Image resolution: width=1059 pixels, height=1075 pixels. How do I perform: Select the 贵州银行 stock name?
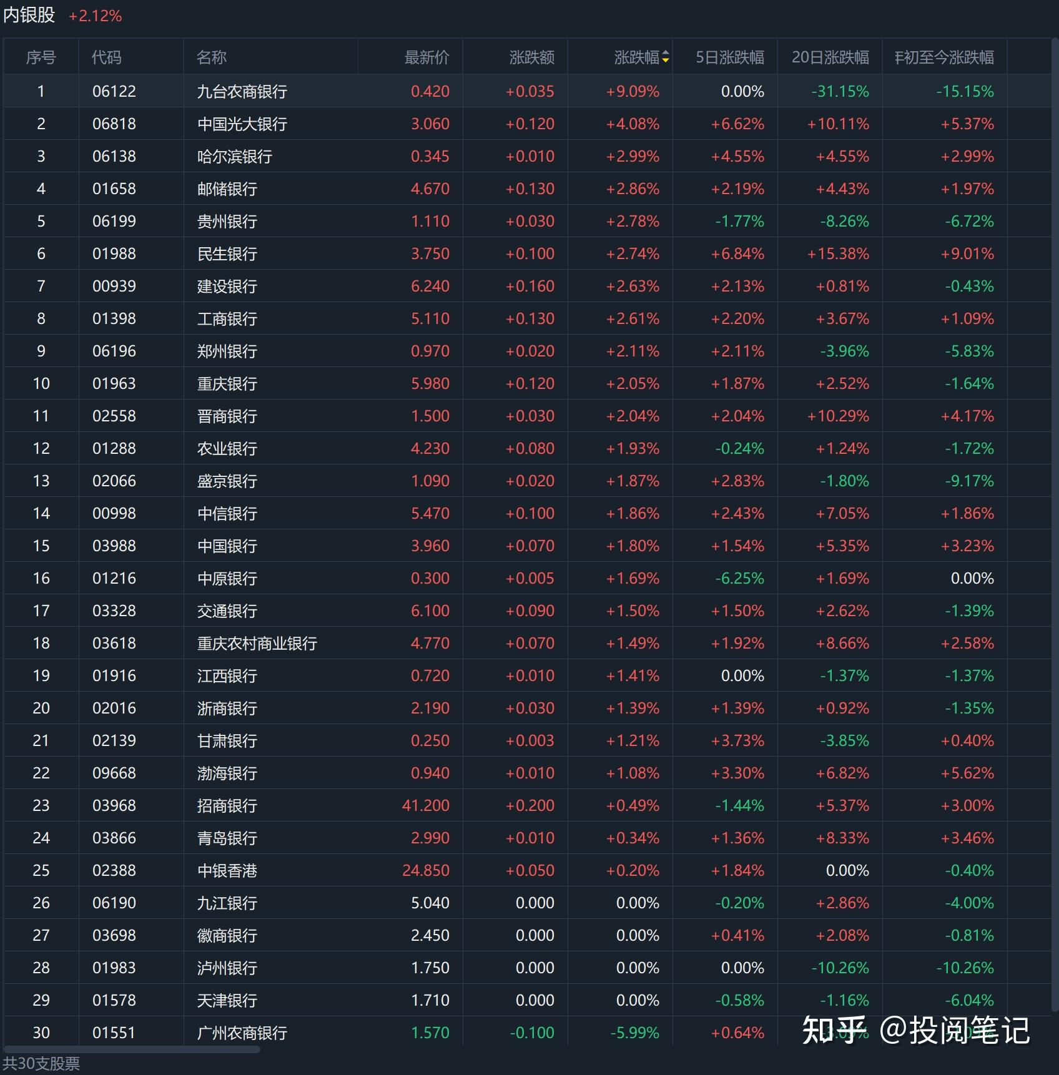(x=227, y=221)
